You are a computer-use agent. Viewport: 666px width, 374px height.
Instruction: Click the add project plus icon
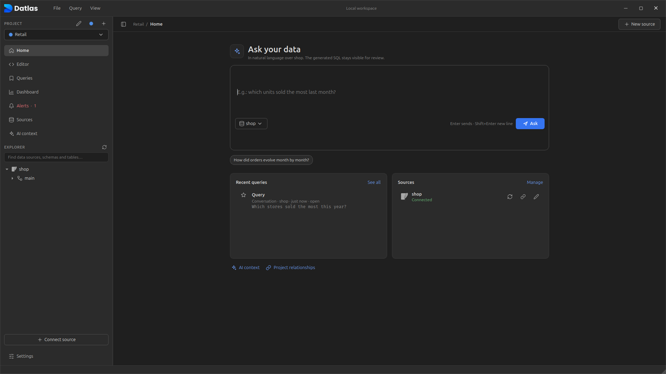click(104, 23)
